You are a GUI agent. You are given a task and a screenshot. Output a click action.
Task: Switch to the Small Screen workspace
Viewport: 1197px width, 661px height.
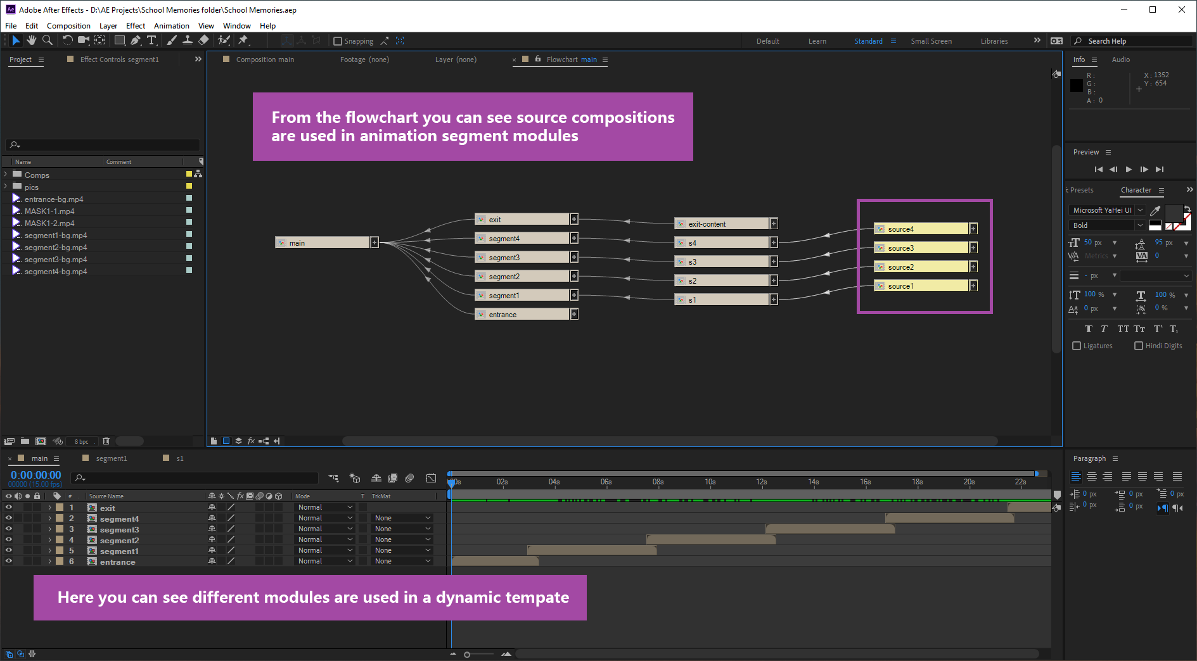(931, 41)
